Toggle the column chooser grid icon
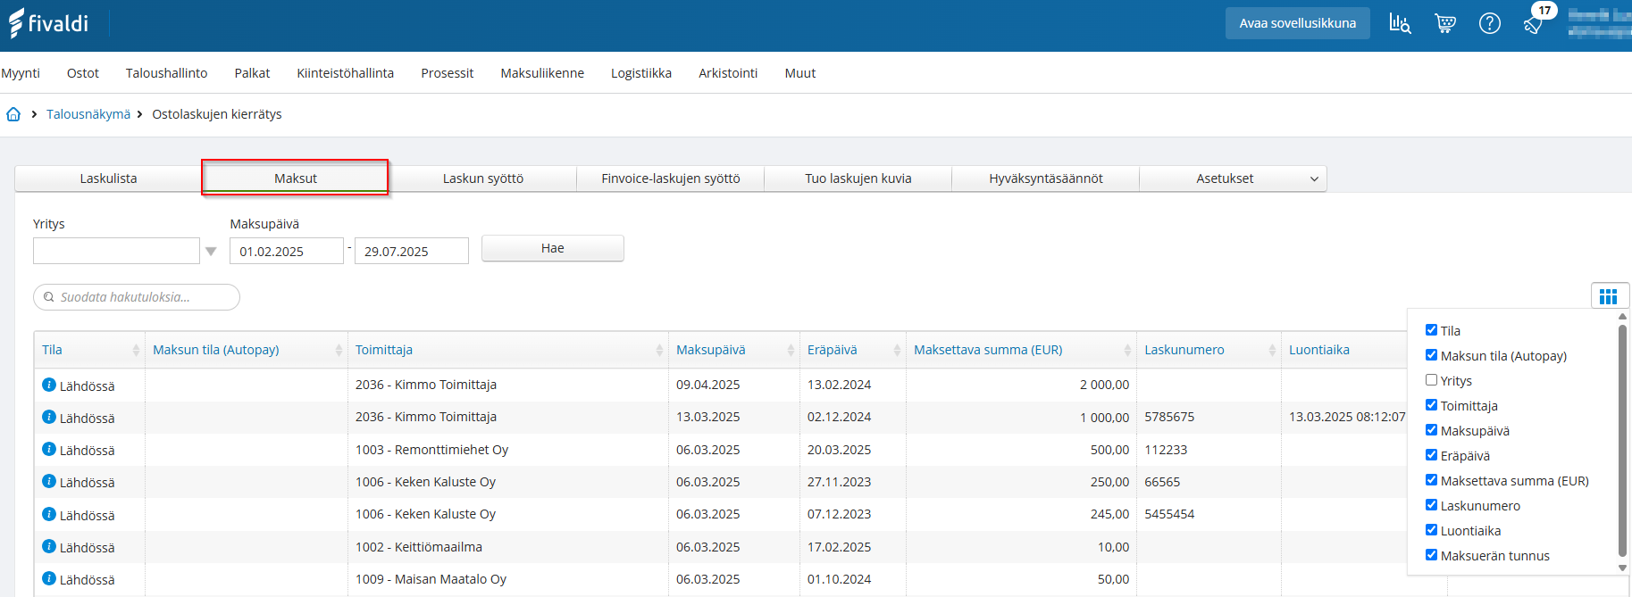 1609,297
